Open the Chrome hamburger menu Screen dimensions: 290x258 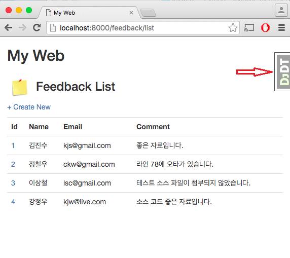281,28
